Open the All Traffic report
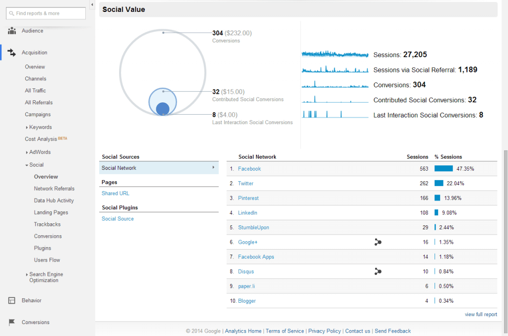The height and width of the screenshot is (336, 508). pos(35,91)
